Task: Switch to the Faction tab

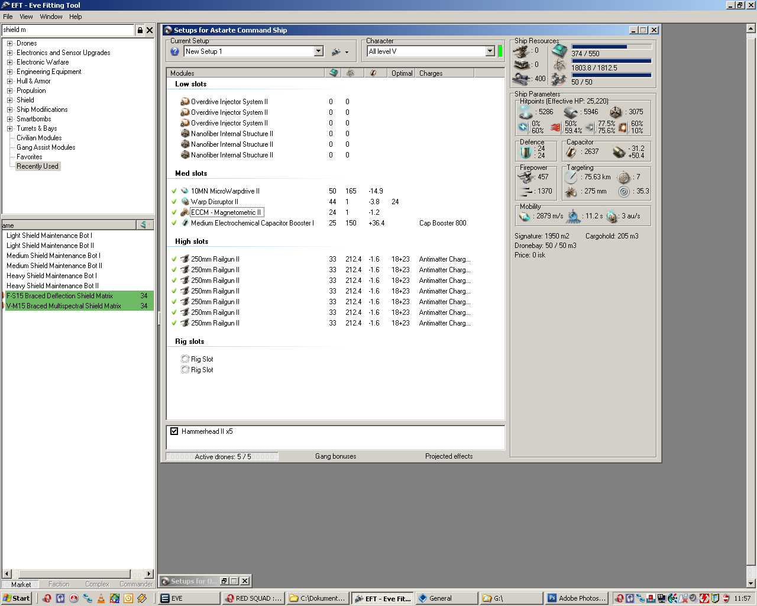Action: [x=59, y=584]
